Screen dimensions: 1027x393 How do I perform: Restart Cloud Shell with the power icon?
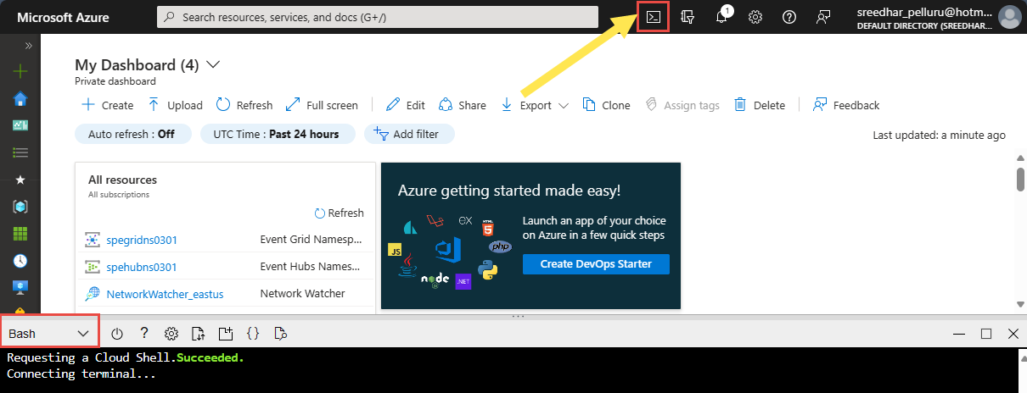117,334
